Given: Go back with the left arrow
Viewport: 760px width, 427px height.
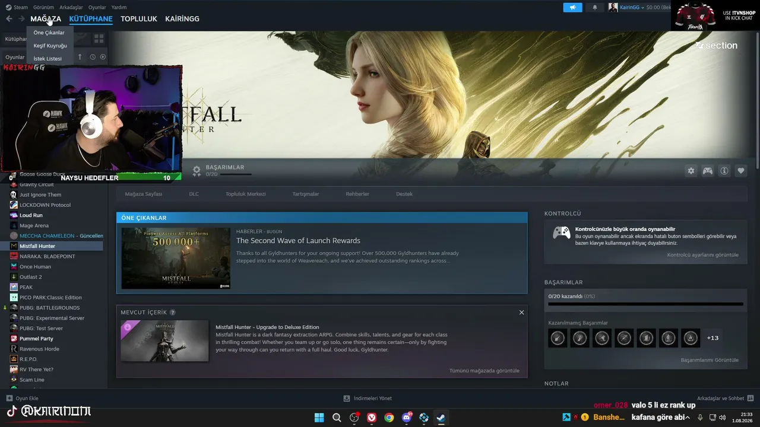Looking at the screenshot, I should [9, 19].
